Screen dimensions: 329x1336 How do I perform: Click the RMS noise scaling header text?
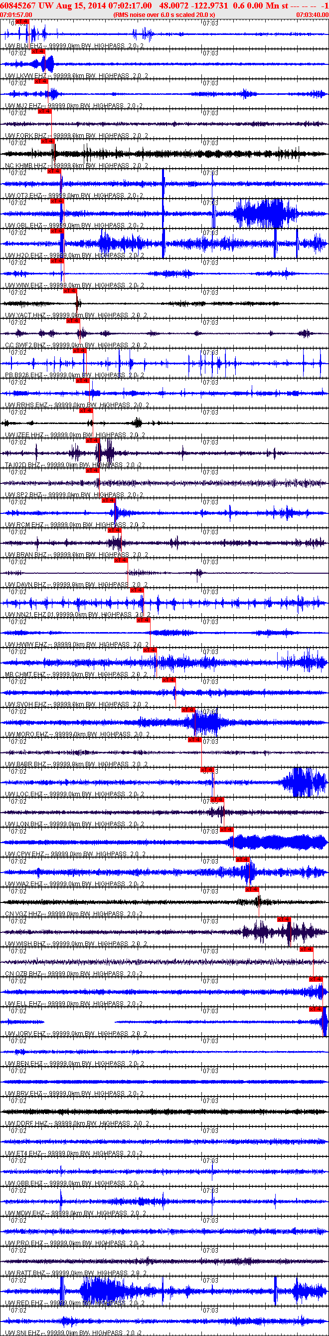(x=164, y=15)
